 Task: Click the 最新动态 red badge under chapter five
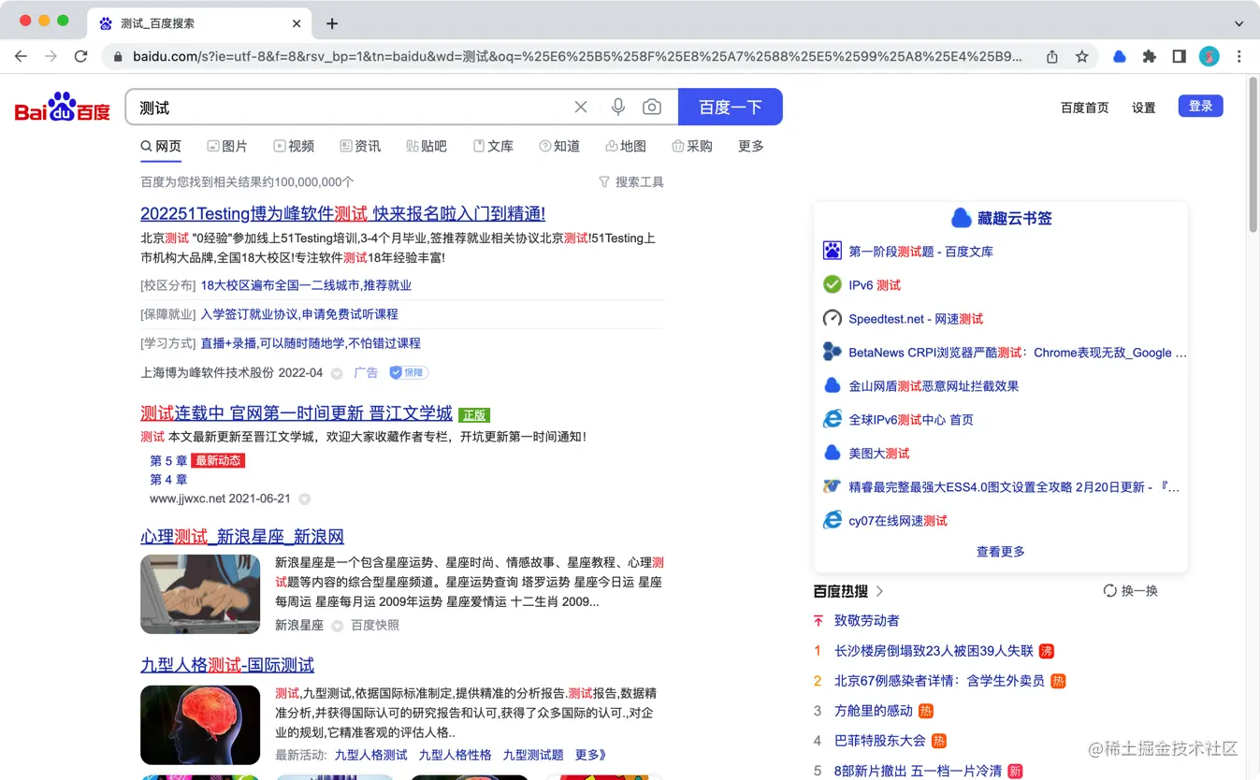coord(218,460)
